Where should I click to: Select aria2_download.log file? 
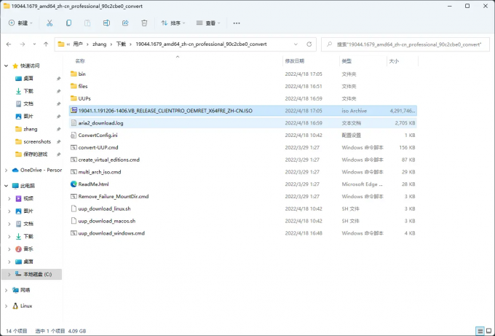[x=242, y=123]
